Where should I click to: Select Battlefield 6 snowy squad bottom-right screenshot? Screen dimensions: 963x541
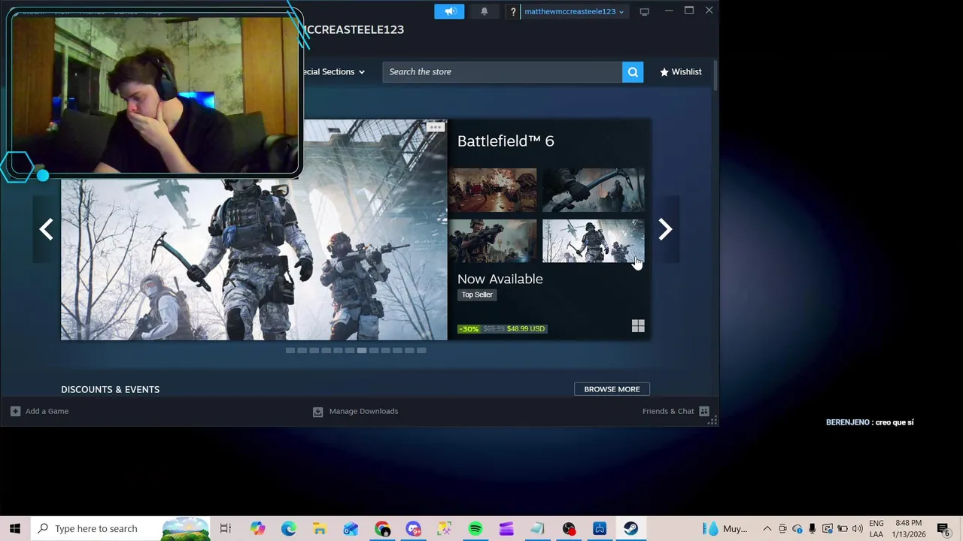(594, 241)
